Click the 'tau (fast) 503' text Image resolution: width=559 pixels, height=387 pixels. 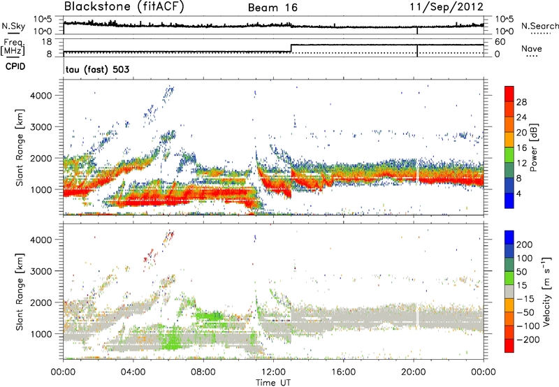97,69
